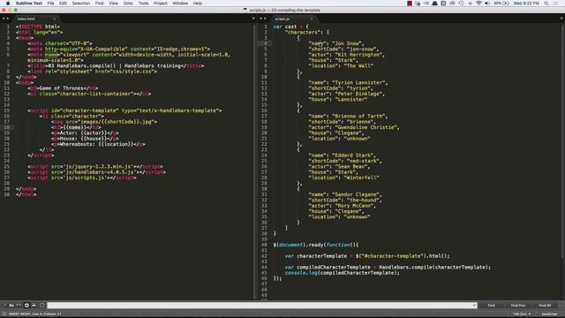This screenshot has height=318, width=565.
Task: Open the volume control menu
Action: pyautogui.click(x=487, y=4)
